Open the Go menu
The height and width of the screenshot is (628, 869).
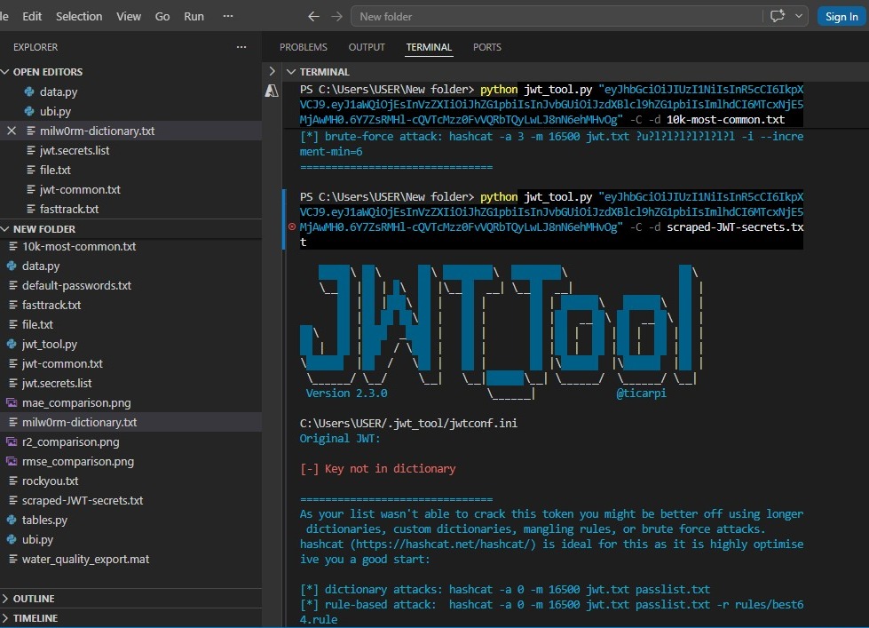(x=162, y=17)
